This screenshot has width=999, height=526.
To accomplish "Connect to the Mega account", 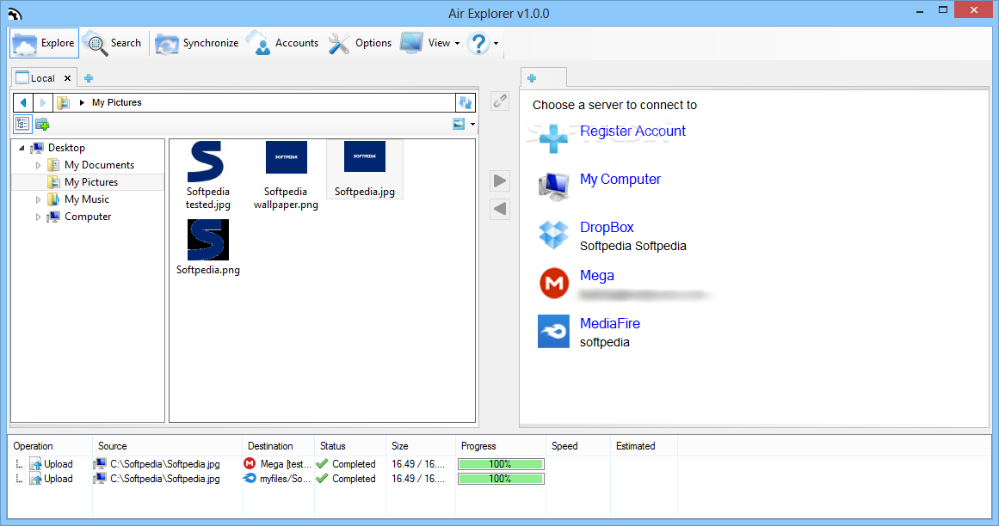I will pyautogui.click(x=597, y=275).
